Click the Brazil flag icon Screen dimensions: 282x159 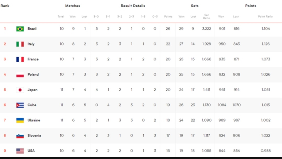[20, 29]
